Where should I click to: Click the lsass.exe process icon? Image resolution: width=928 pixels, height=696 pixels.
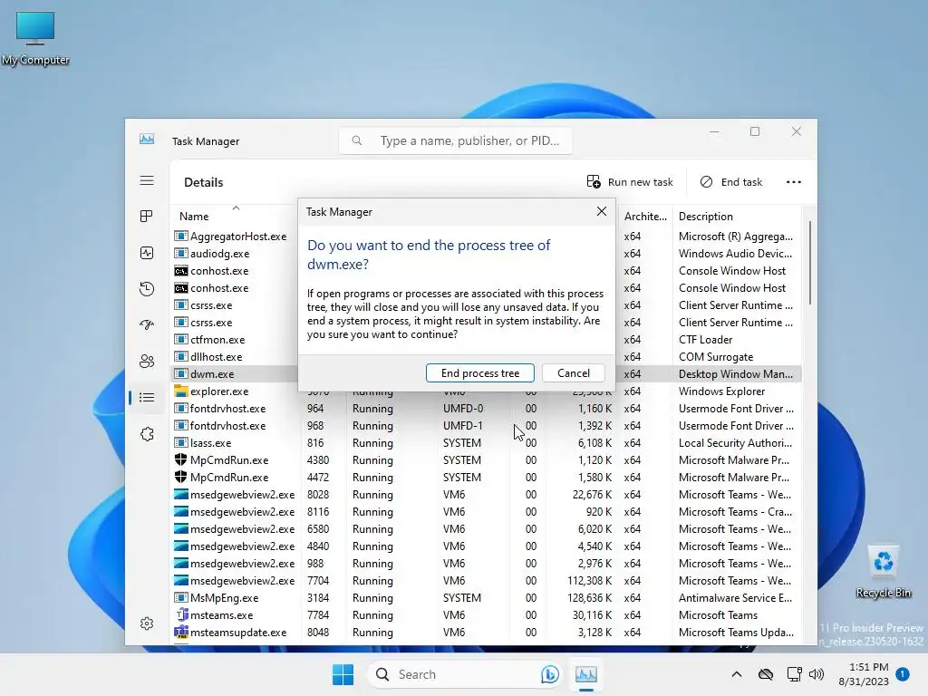pyautogui.click(x=181, y=442)
